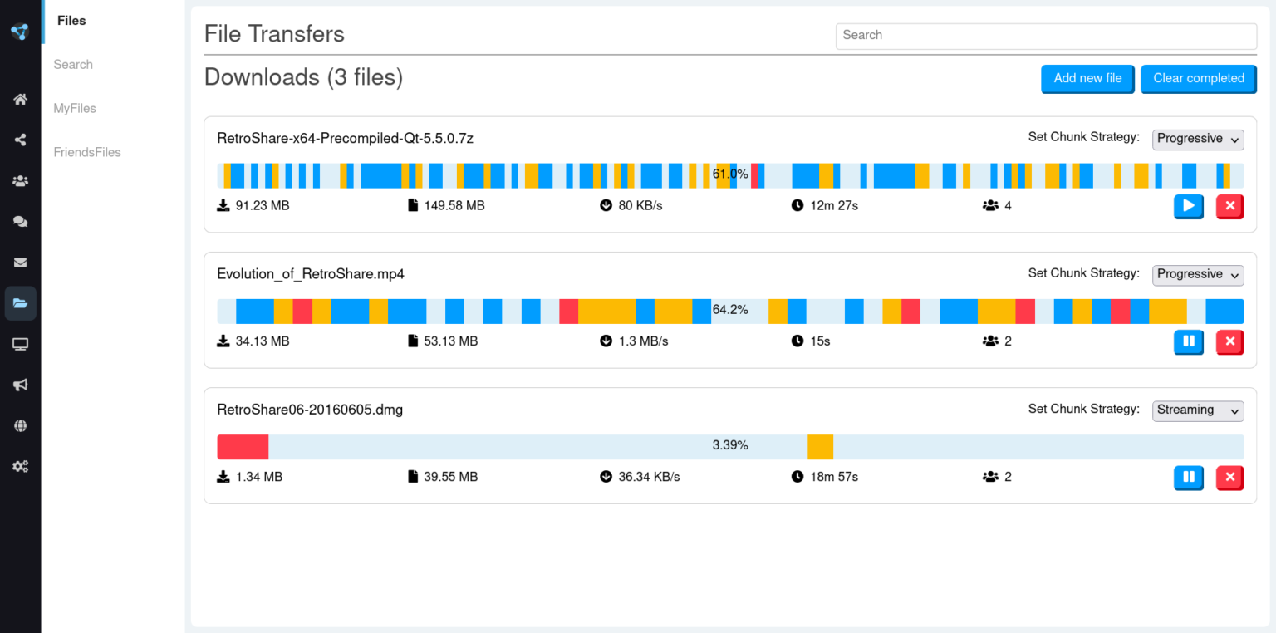Open the share network icon in sidebar

tap(20, 140)
